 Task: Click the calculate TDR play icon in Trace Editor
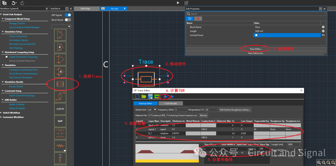coord(166,97)
